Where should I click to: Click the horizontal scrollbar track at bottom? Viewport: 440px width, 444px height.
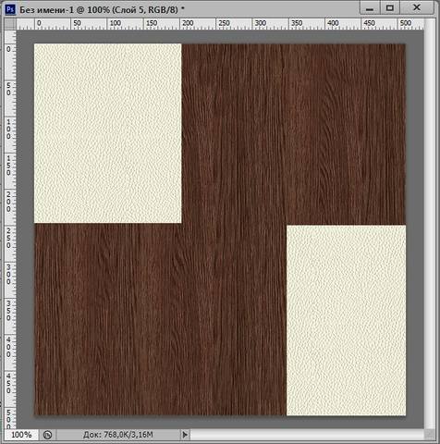point(307,435)
